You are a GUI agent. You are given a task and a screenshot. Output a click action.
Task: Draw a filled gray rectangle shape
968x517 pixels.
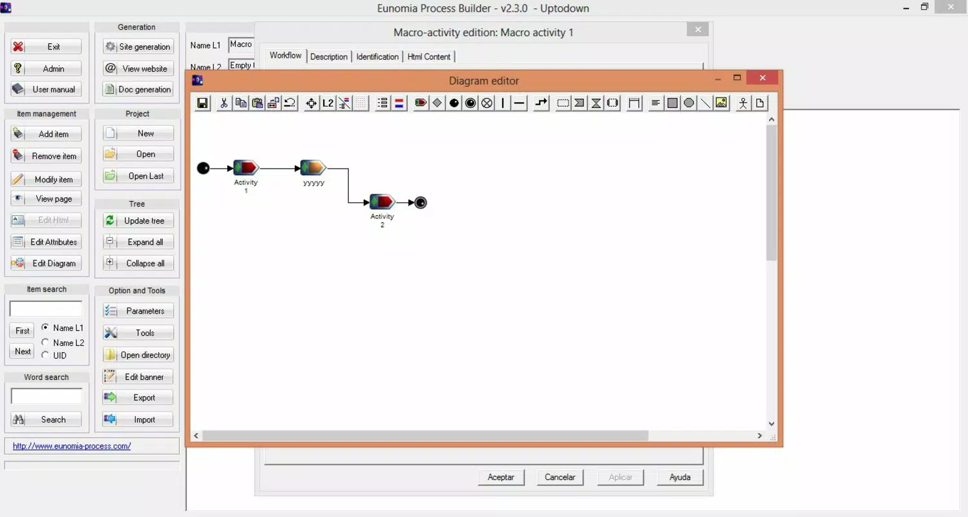(x=673, y=103)
